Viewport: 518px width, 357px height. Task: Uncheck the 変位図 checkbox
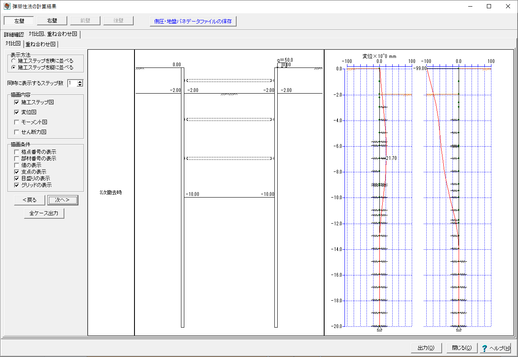(x=17, y=112)
